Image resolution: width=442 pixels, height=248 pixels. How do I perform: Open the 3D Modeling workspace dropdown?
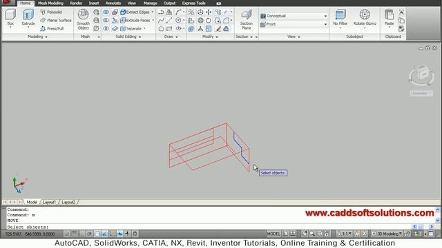[x=387, y=234]
